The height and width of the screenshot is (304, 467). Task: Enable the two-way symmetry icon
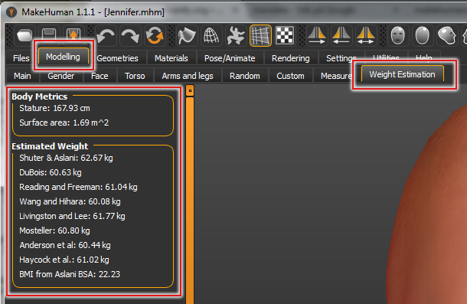coord(366,36)
